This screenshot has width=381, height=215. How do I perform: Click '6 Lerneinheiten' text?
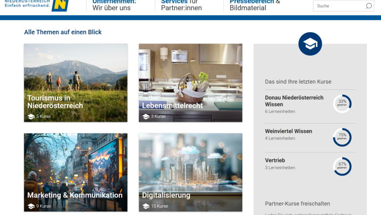(x=280, y=111)
